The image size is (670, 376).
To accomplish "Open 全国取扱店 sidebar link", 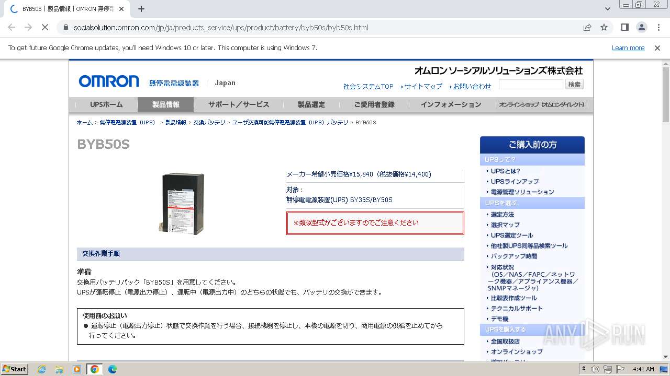I will [505, 342].
